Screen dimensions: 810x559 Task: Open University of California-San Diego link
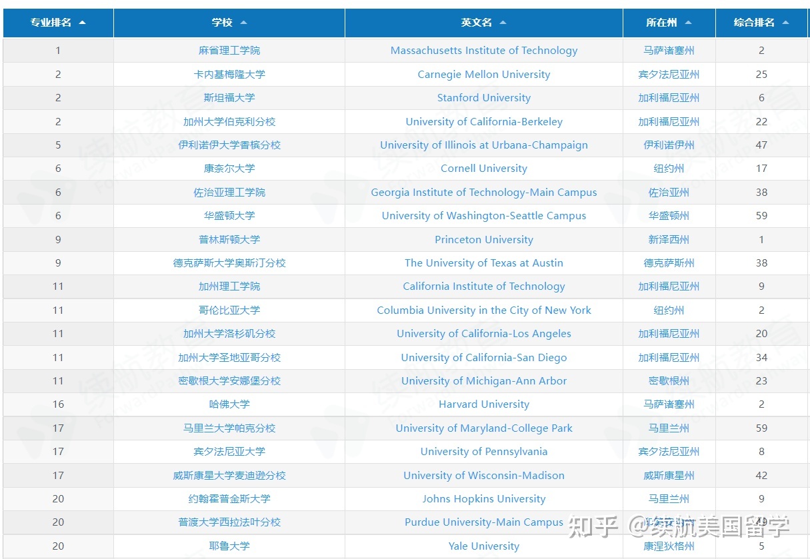484,358
